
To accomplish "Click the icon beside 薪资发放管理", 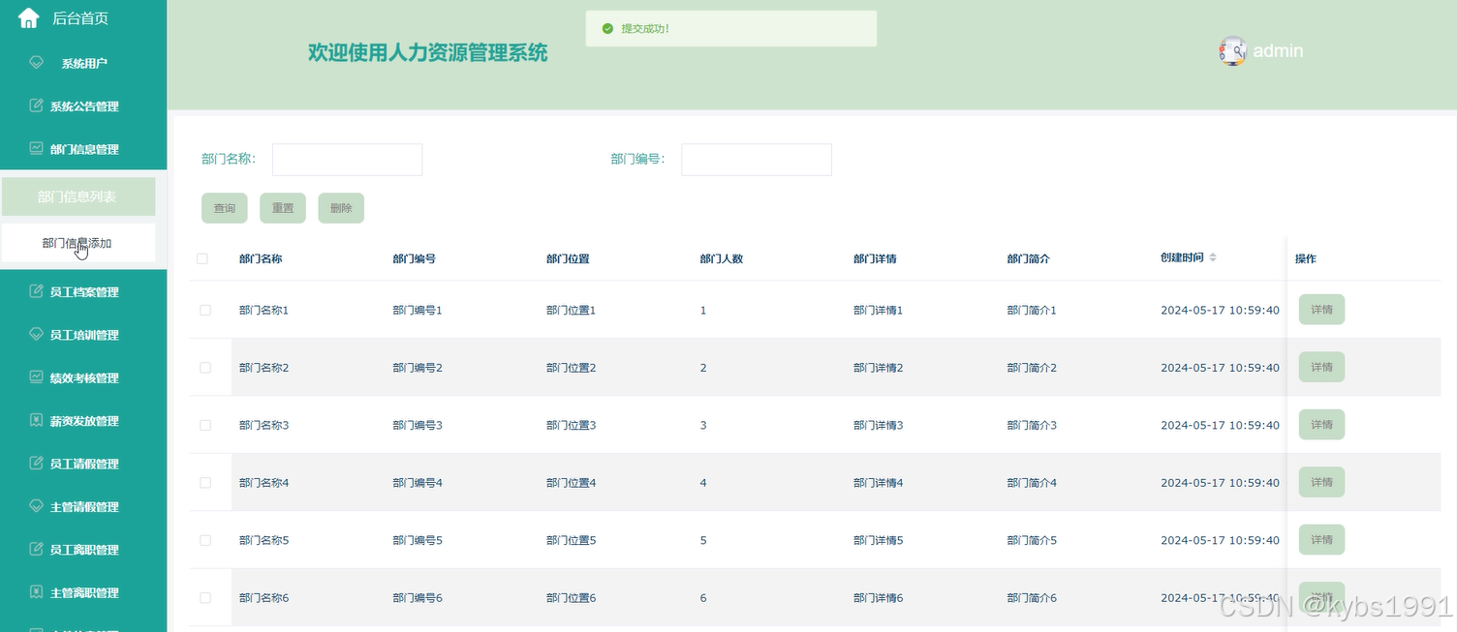I will click(36, 420).
